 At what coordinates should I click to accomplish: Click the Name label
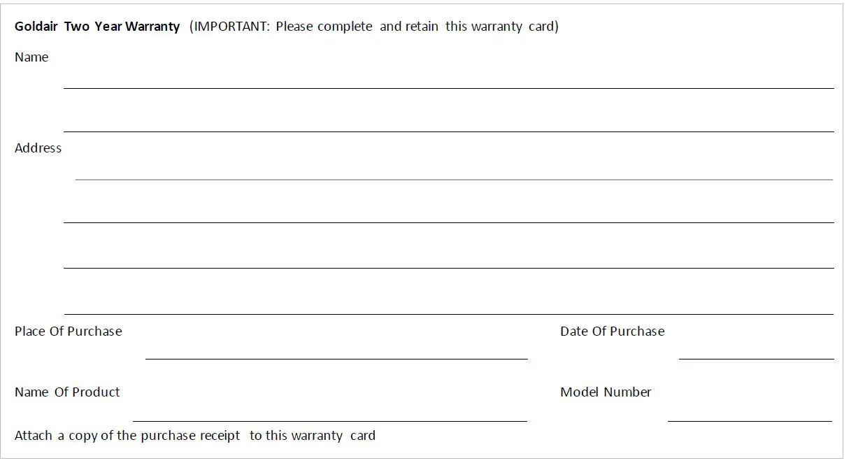click(x=31, y=57)
